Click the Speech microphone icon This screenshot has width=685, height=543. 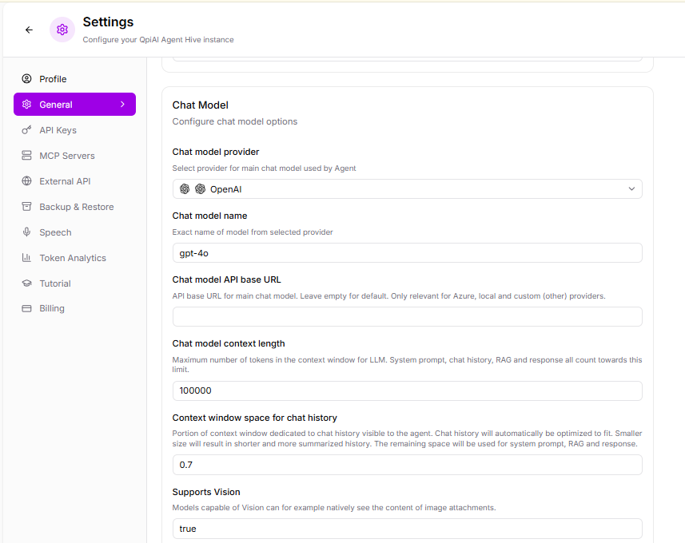click(x=26, y=232)
